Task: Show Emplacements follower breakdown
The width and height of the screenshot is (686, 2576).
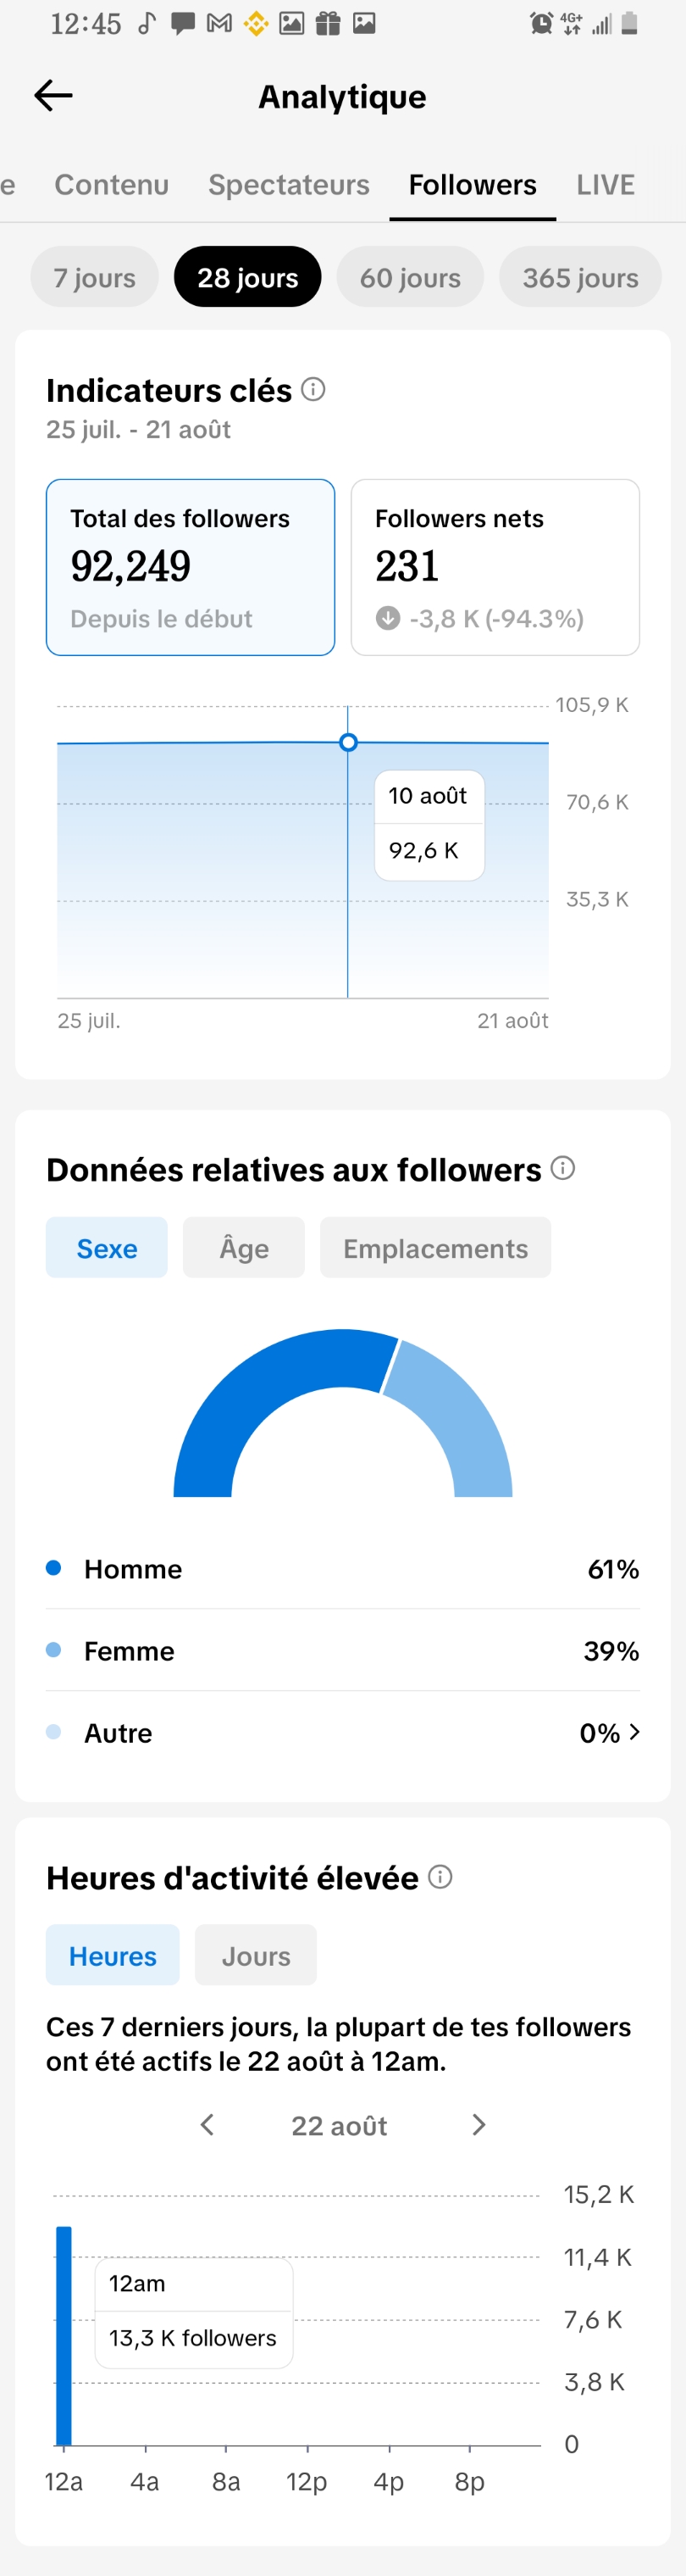Action: 435,1247
